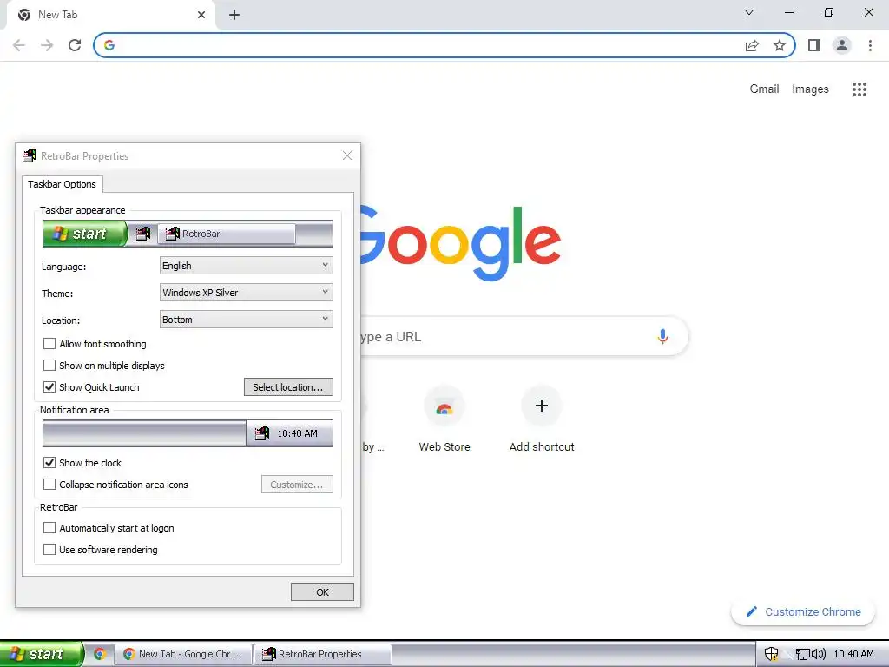Start voice search microphone
The width and height of the screenshot is (889, 667).
point(662,336)
